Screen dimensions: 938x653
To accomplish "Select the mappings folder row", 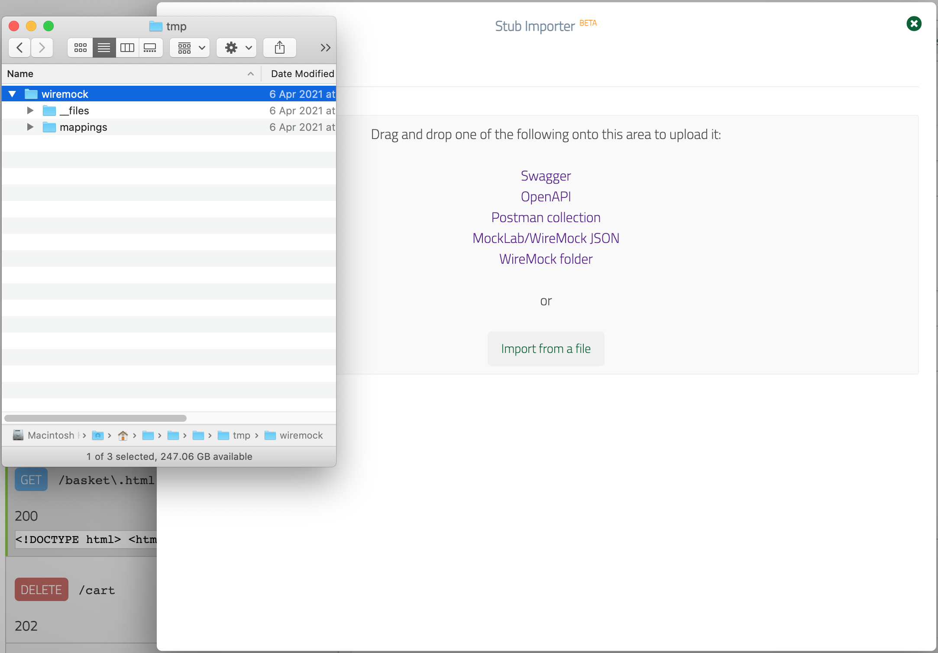I will point(169,127).
